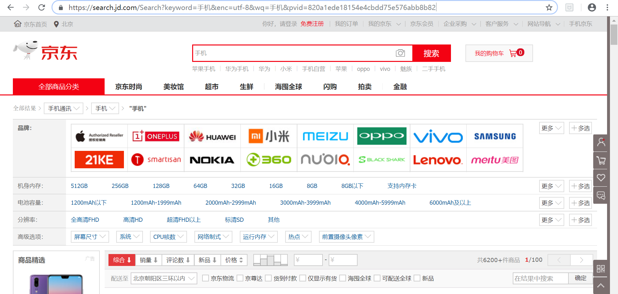This screenshot has width=618, height=294.
Task: Select the OnePlus brand logo
Action: pyautogui.click(x=156, y=136)
